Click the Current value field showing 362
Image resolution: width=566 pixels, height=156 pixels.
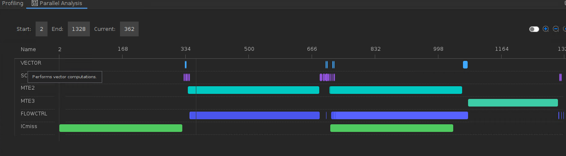pyautogui.click(x=129, y=29)
